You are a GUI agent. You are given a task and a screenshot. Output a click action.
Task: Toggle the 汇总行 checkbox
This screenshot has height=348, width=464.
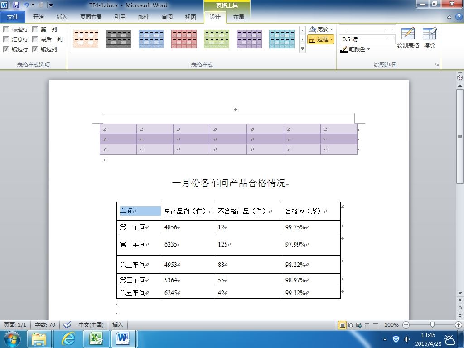click(x=6, y=39)
